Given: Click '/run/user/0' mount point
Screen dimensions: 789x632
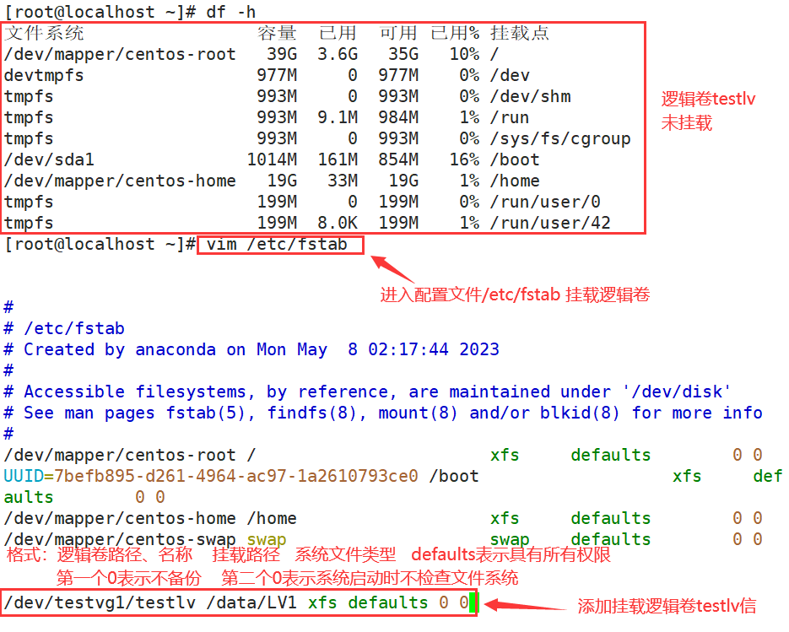Looking at the screenshot, I should click(545, 202).
